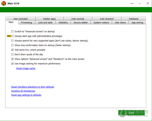
Task: Uncheck Add some fun, where possible
Action: tap(12, 50)
